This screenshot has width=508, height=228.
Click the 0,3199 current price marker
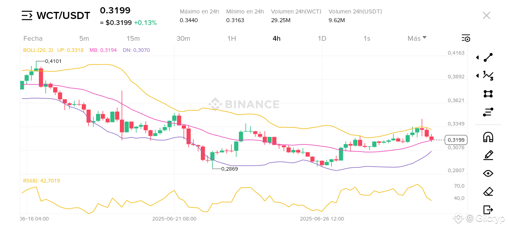pyautogui.click(x=456, y=140)
